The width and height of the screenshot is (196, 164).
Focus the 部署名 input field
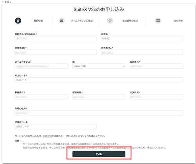click(142, 39)
